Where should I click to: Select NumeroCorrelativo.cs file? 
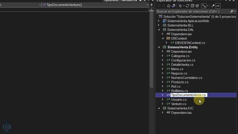pos(187,78)
